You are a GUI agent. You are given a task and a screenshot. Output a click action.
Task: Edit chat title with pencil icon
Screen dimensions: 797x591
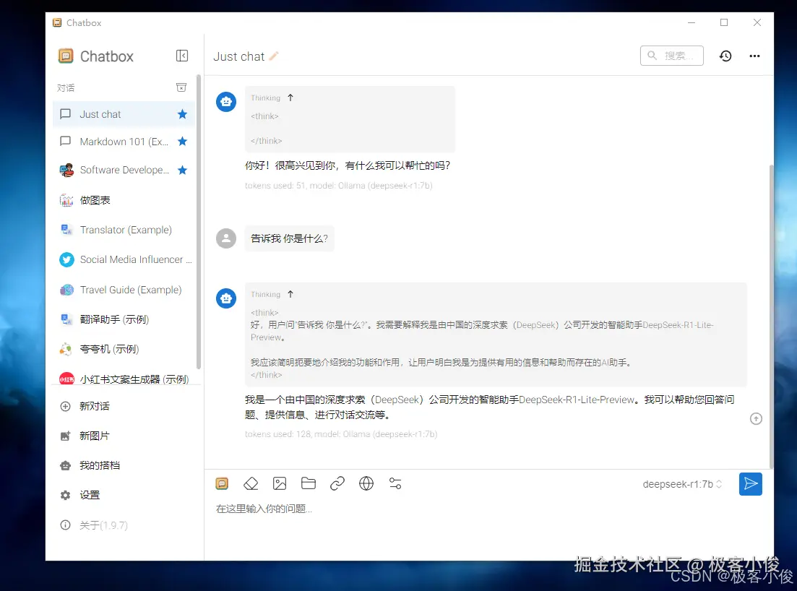tap(274, 56)
